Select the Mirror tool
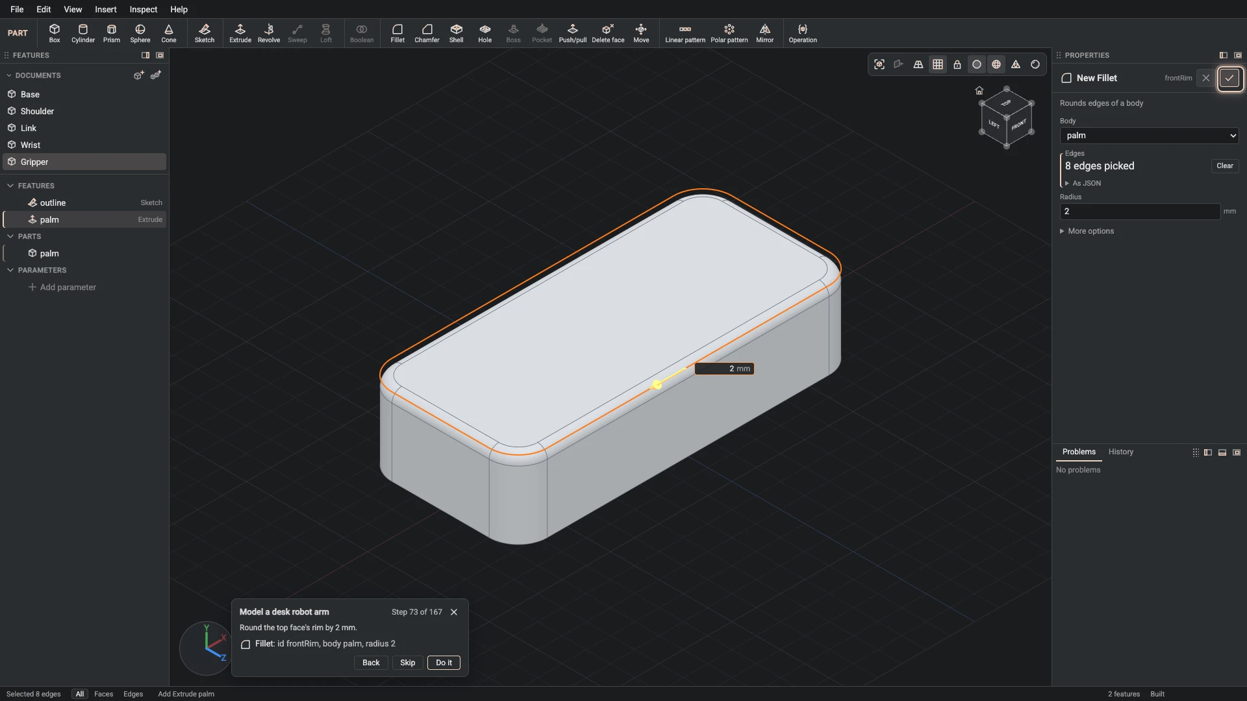 [x=765, y=33]
